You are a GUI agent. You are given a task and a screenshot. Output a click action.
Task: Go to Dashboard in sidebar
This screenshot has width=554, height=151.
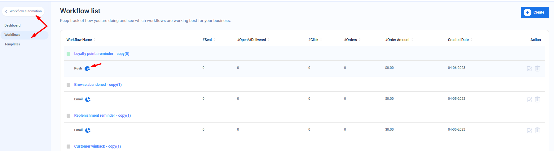[x=12, y=25]
